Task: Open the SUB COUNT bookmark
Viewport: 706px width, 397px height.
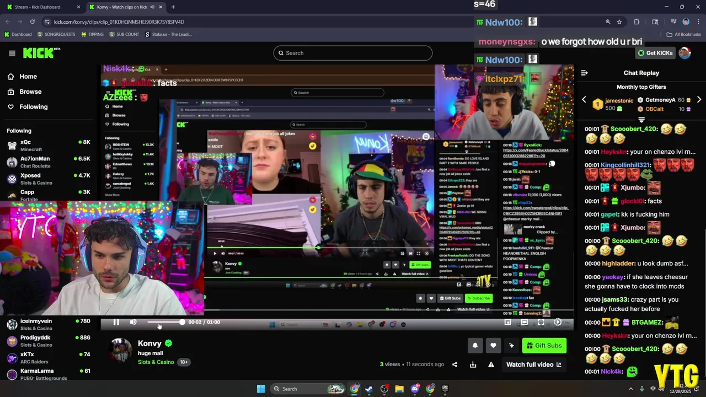Action: [x=124, y=34]
